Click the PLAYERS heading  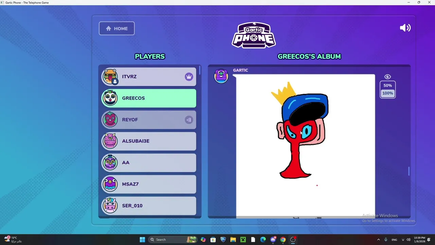coord(150,56)
